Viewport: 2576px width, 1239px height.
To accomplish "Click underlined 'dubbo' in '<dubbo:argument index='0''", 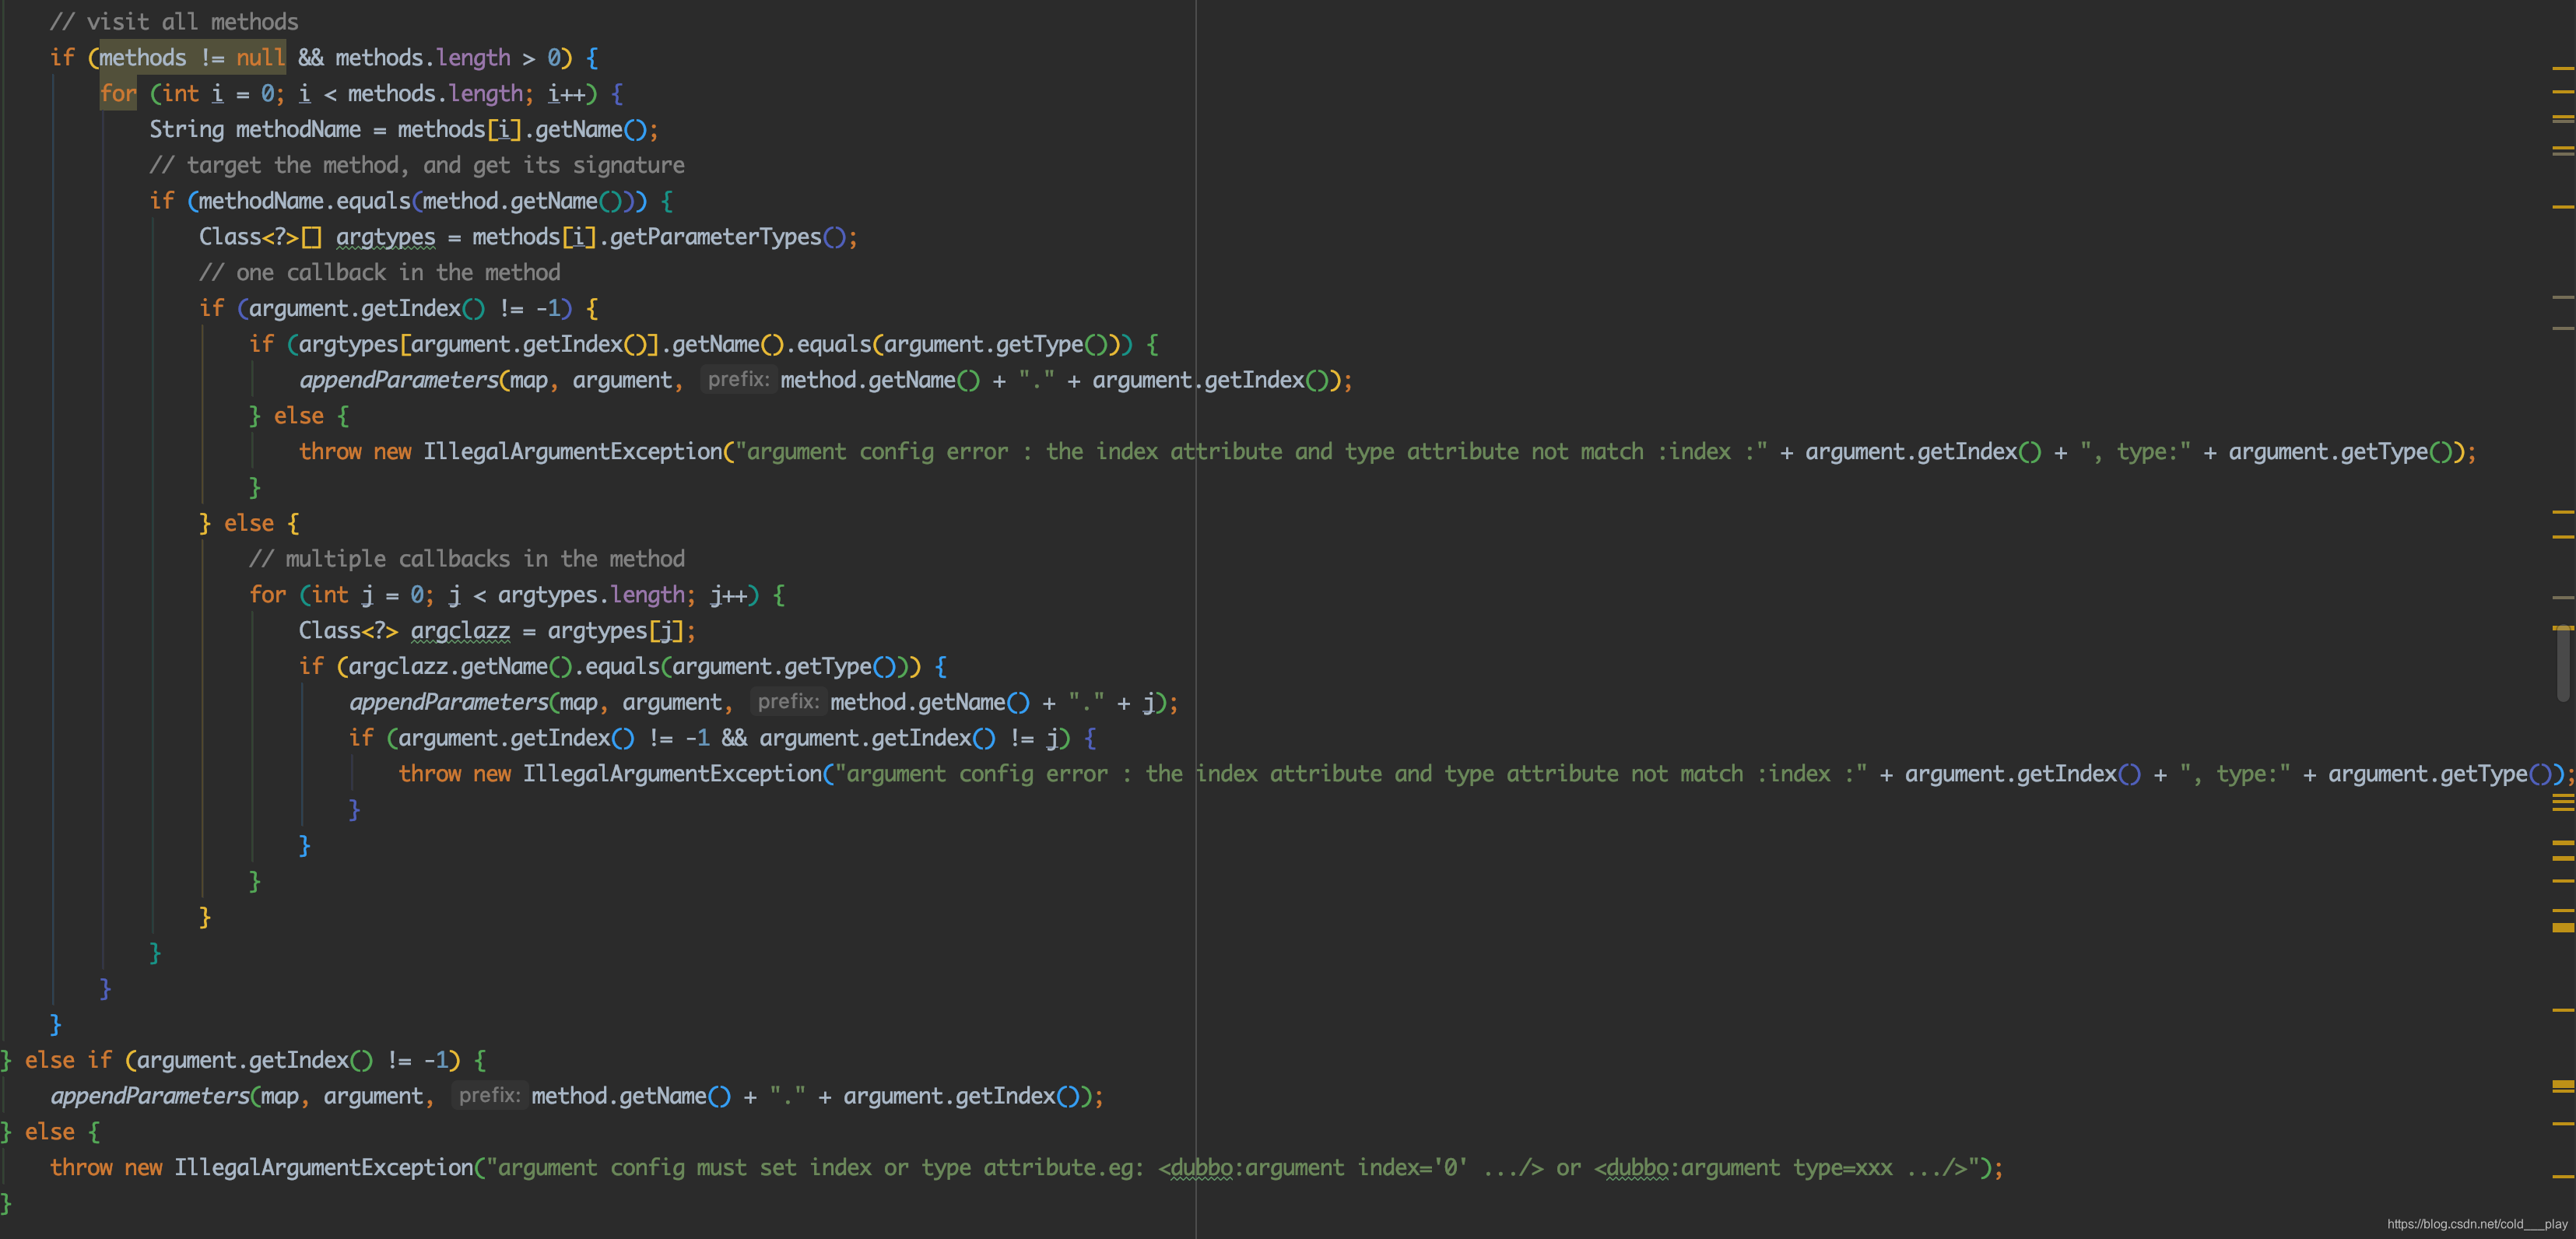I will [1201, 1168].
